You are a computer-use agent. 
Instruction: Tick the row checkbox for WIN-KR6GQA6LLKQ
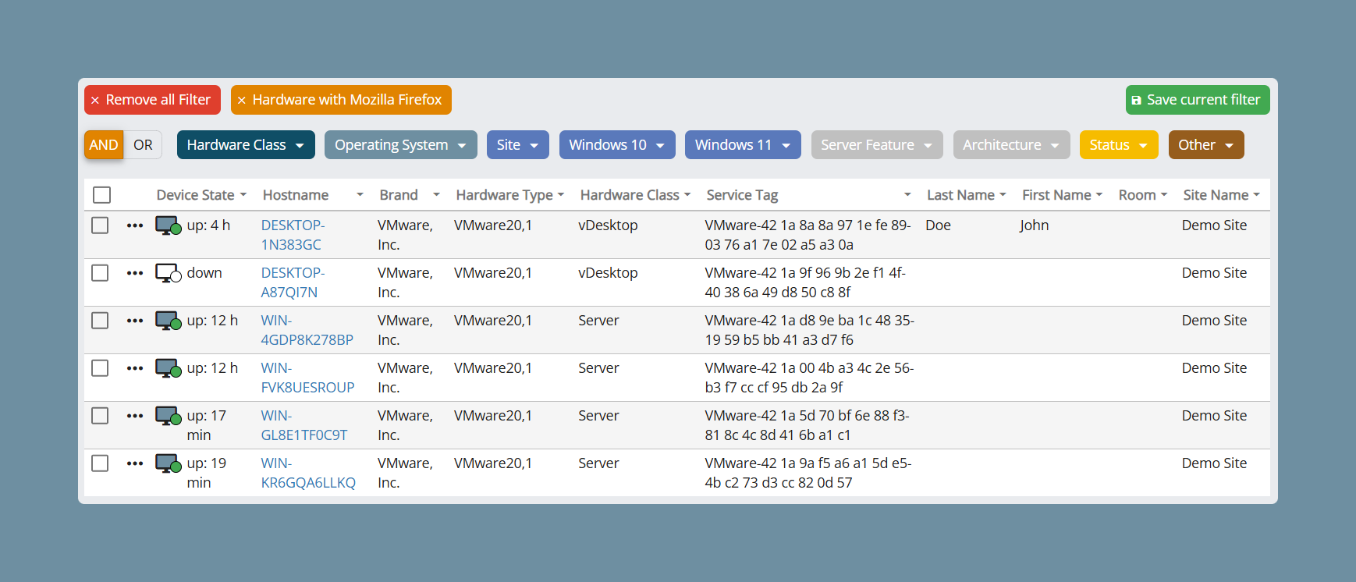click(x=100, y=463)
